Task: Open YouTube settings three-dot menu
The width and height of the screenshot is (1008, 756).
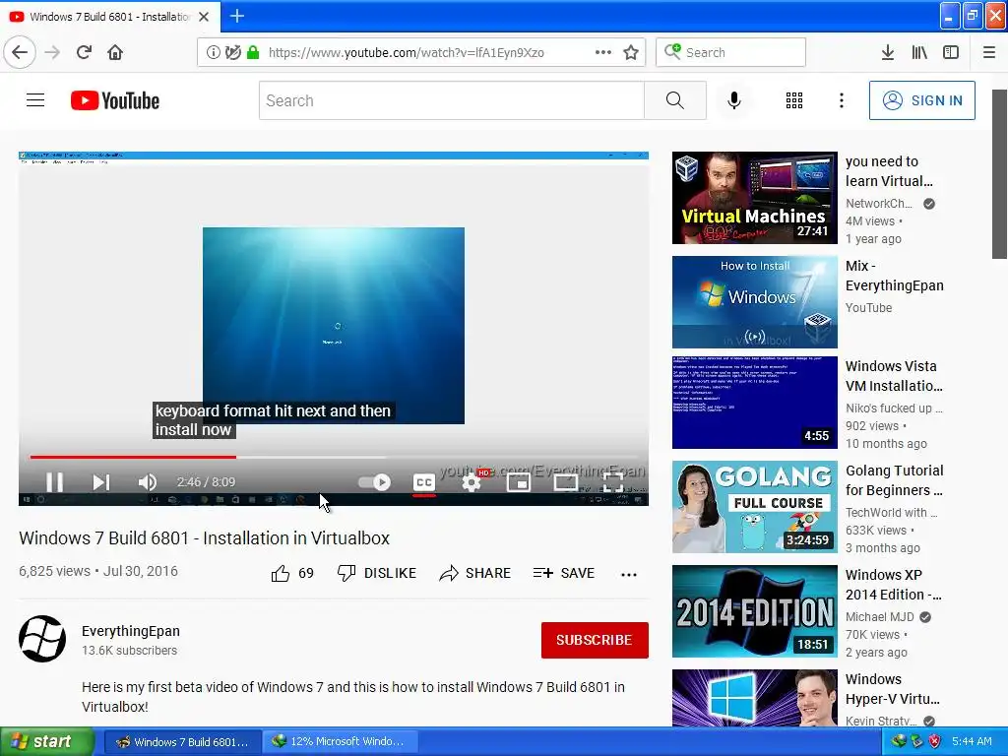Action: pyautogui.click(x=842, y=100)
